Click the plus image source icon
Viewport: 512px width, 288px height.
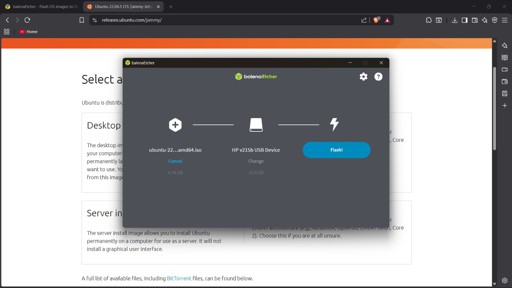click(175, 125)
